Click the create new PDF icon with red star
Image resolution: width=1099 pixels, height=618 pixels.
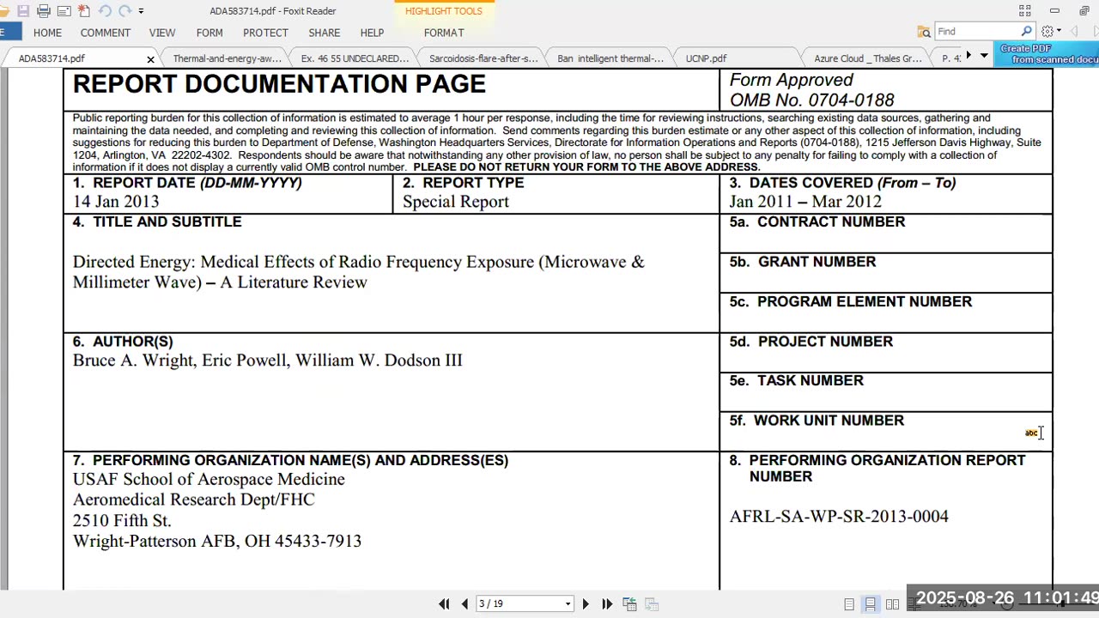pyautogui.click(x=84, y=11)
